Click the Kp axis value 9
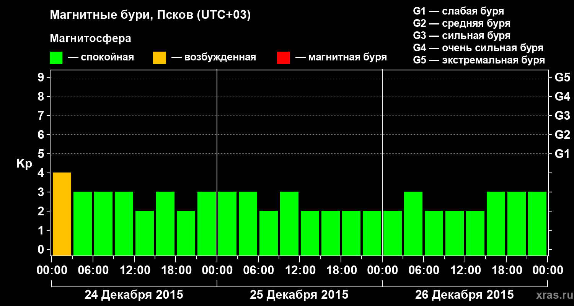 (42, 77)
